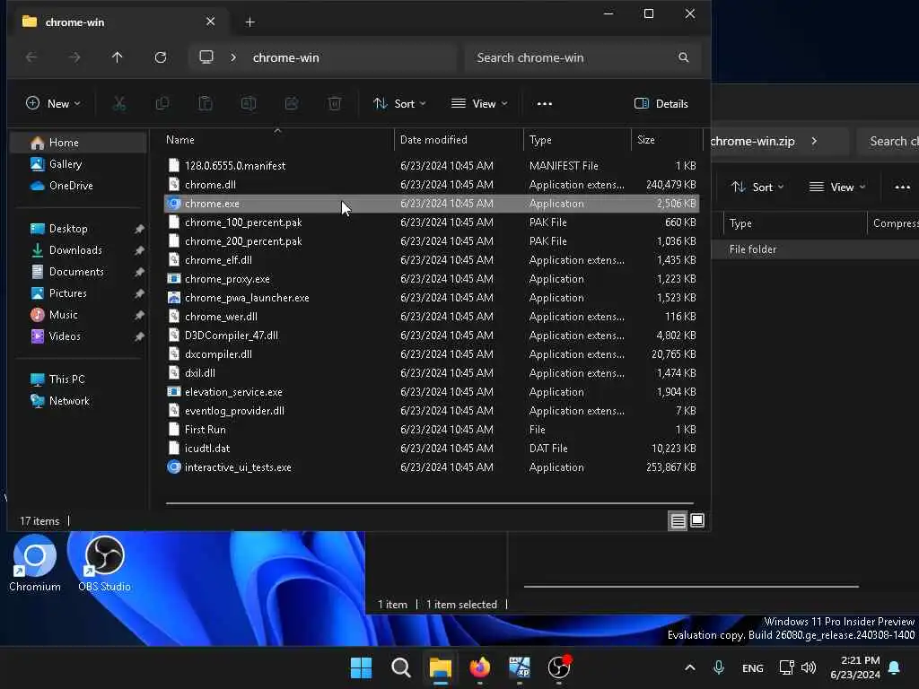Click the search magnifier icon in chrome-win search box
Screen dimensions: 919x689
click(x=683, y=57)
